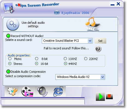Select 44KHZ sample rate
Viewport: 127px width, 109px height.
coord(66,63)
